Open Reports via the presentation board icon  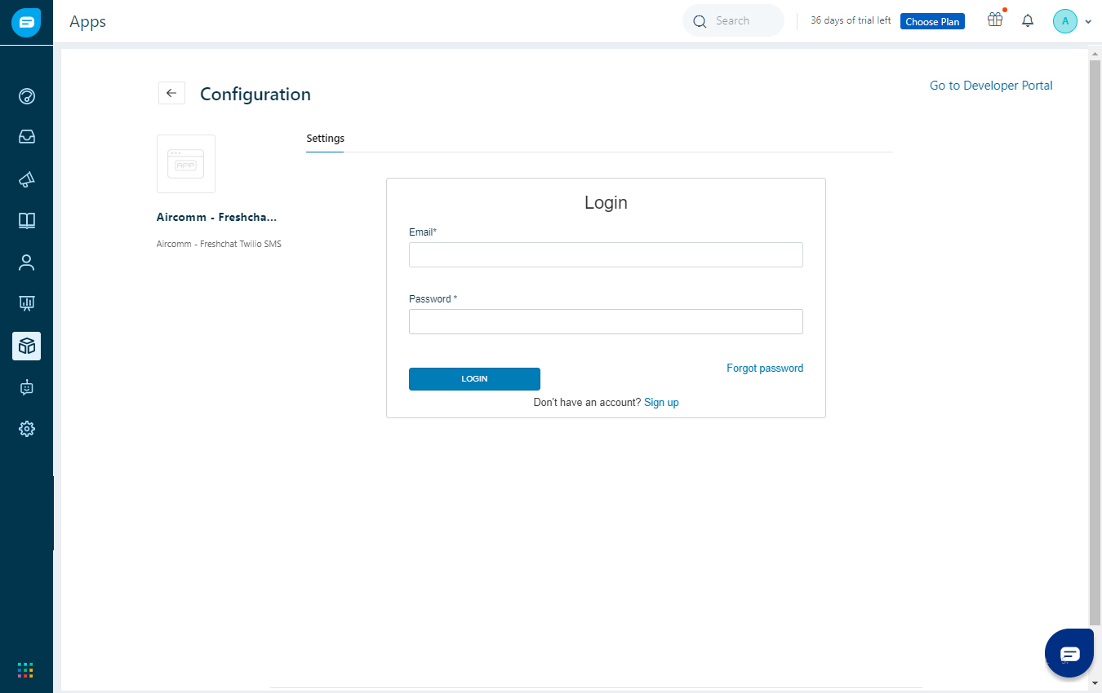[x=26, y=302]
